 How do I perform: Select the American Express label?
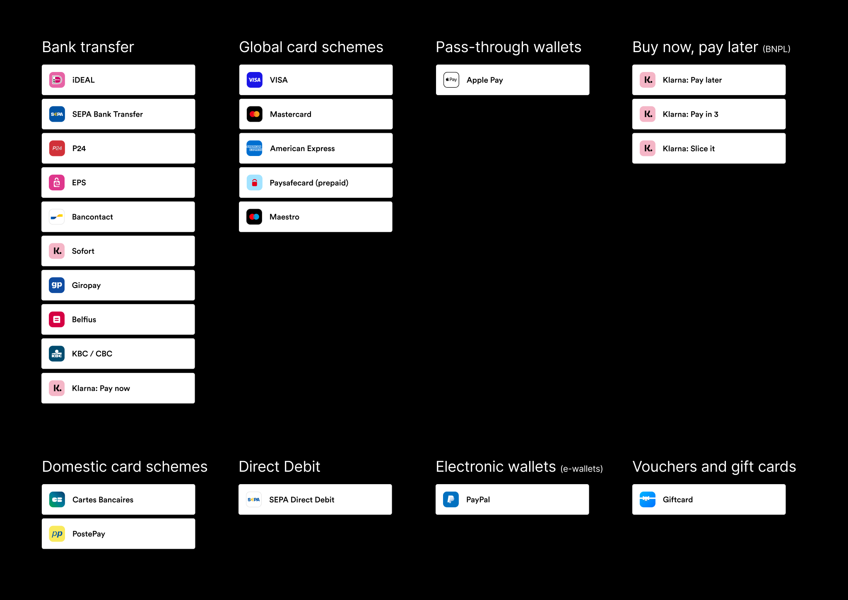tap(303, 149)
